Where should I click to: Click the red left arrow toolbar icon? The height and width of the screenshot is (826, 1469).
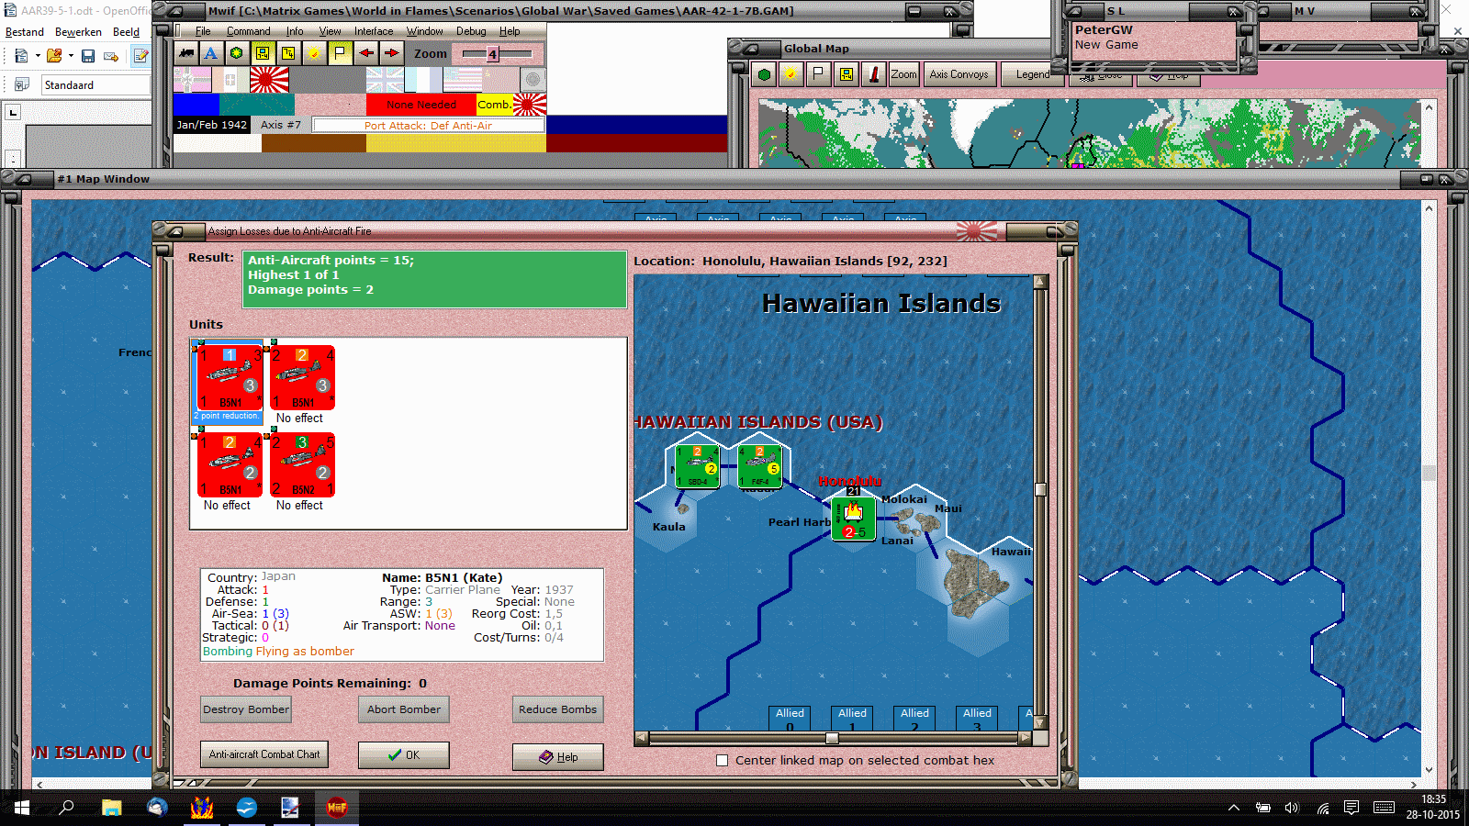pos(366,53)
